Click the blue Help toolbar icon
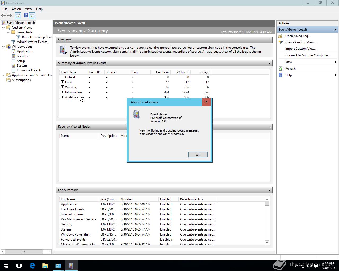This screenshot has width=339, height=271. click(26, 16)
